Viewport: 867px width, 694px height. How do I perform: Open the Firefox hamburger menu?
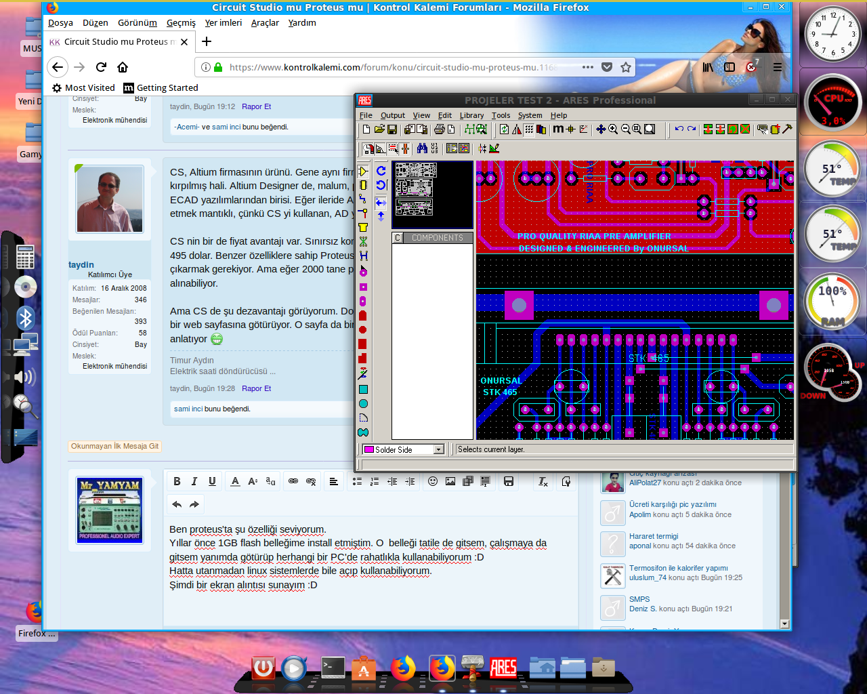pos(778,67)
